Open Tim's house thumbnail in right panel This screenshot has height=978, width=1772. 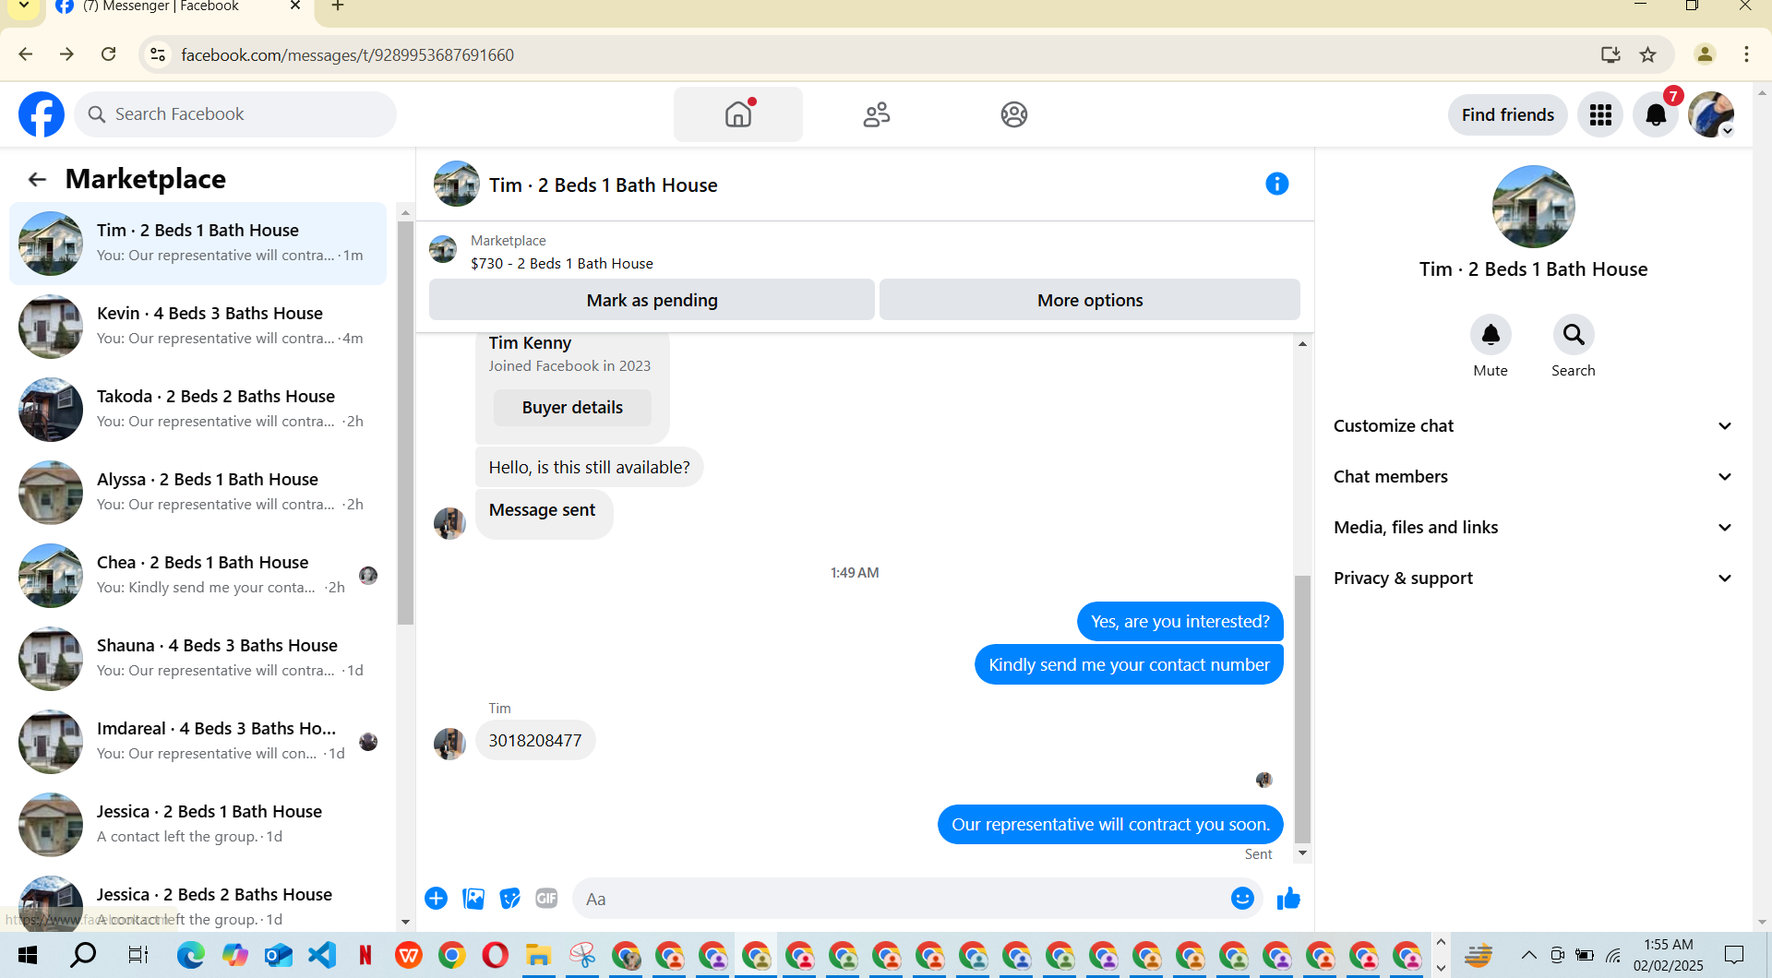tap(1533, 207)
